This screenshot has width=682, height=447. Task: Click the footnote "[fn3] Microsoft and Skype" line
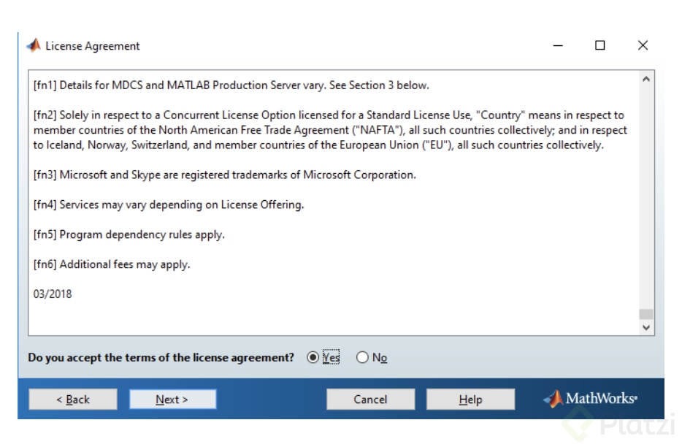point(224,175)
